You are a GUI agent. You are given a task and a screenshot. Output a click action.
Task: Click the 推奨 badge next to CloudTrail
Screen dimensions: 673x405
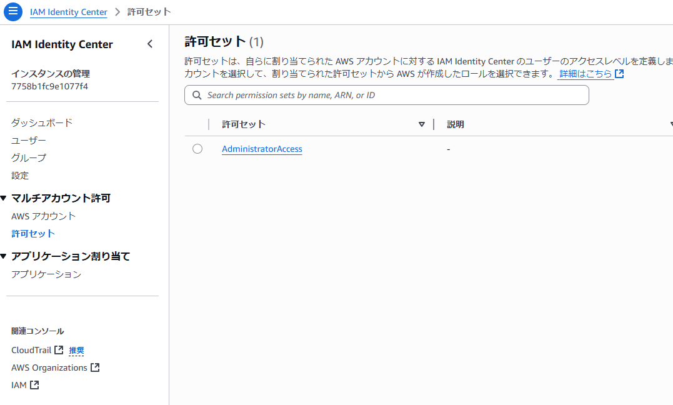pos(76,351)
